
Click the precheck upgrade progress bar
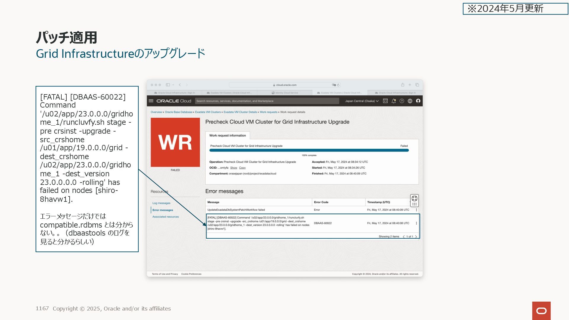[x=309, y=150]
